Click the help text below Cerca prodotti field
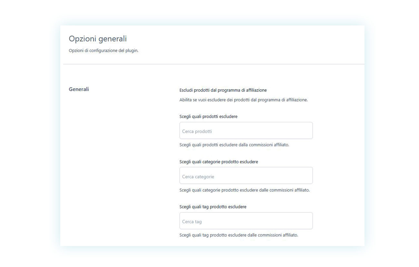419x267 pixels. [x=234, y=145]
